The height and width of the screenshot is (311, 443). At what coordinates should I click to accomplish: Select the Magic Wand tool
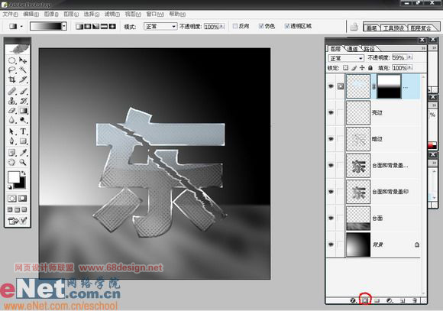(x=23, y=70)
